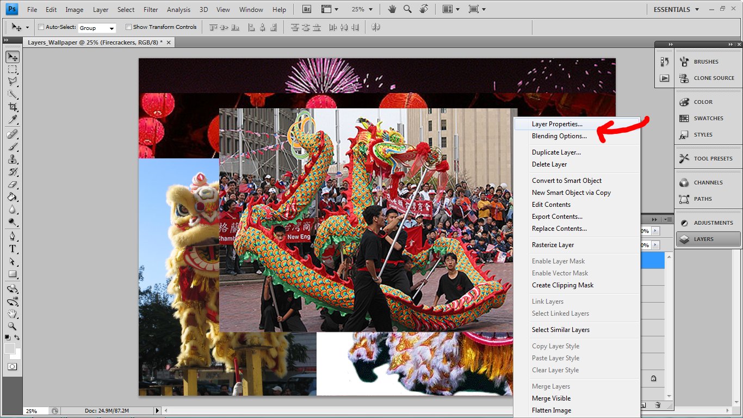The height and width of the screenshot is (418, 743).
Task: Select the Healing Brush tool
Action: [x=13, y=134]
